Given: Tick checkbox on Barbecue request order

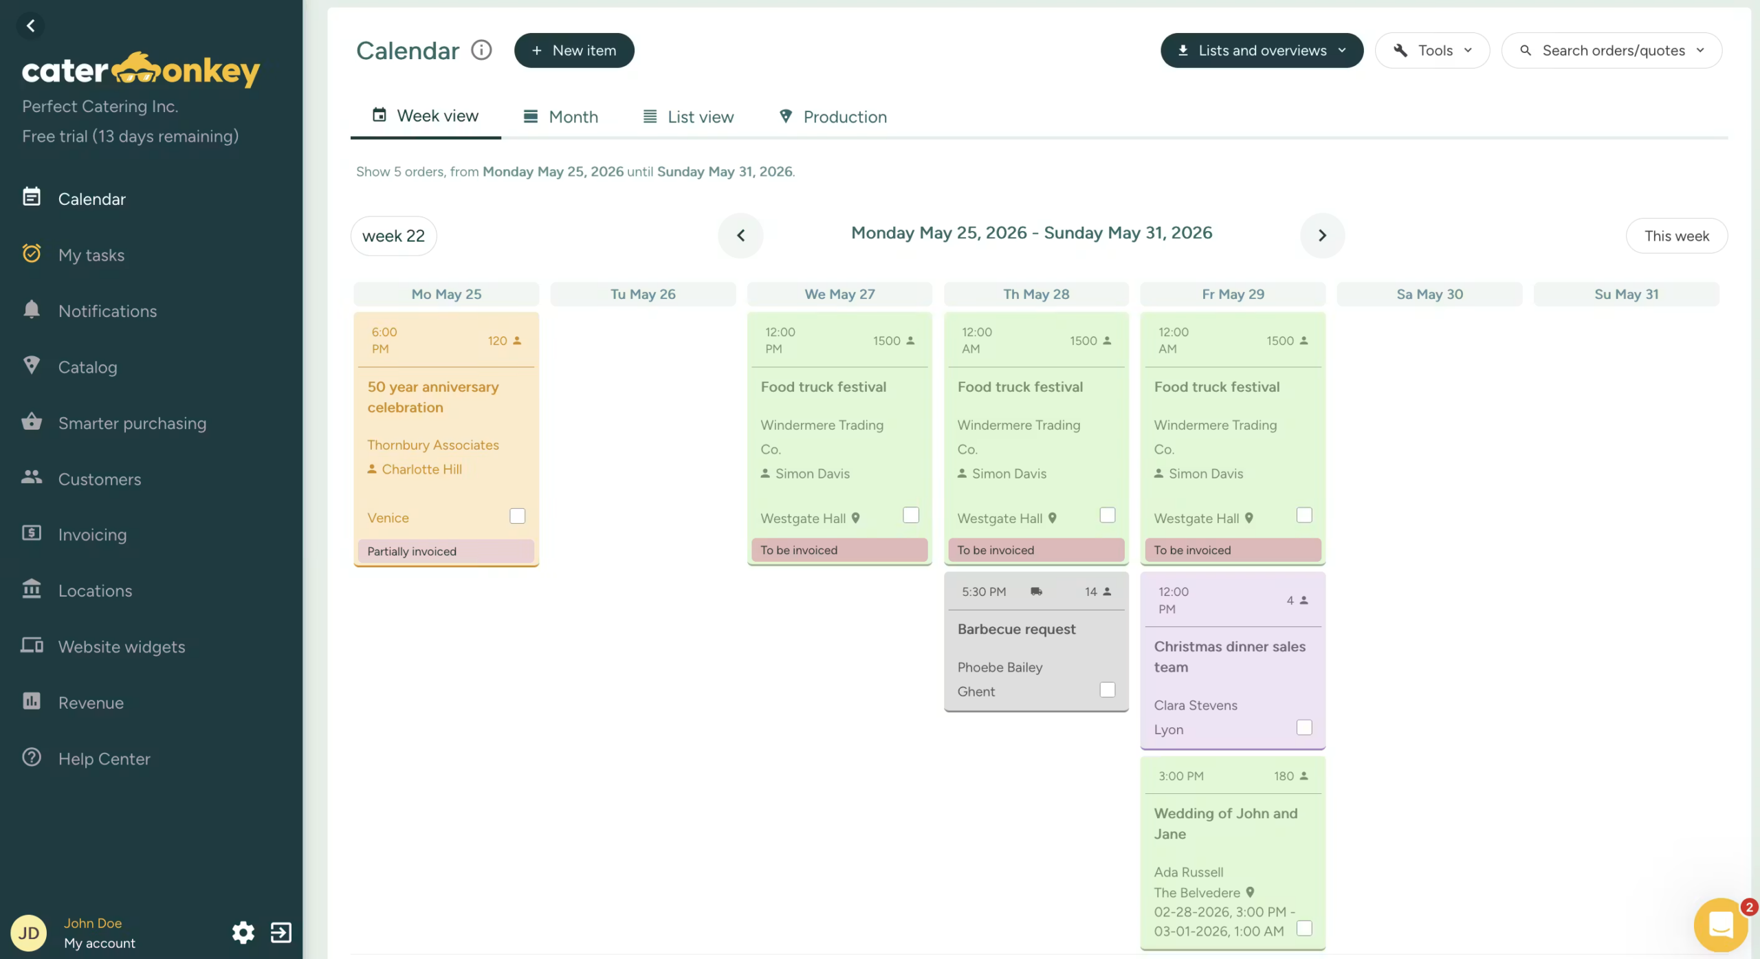Looking at the screenshot, I should point(1107,690).
